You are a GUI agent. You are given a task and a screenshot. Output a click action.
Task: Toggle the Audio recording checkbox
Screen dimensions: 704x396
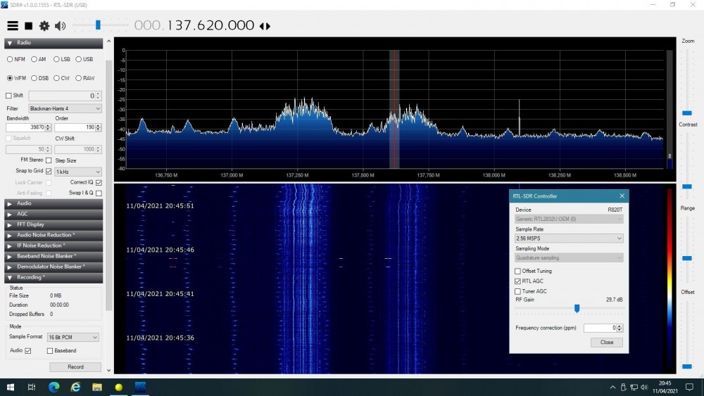pos(28,351)
